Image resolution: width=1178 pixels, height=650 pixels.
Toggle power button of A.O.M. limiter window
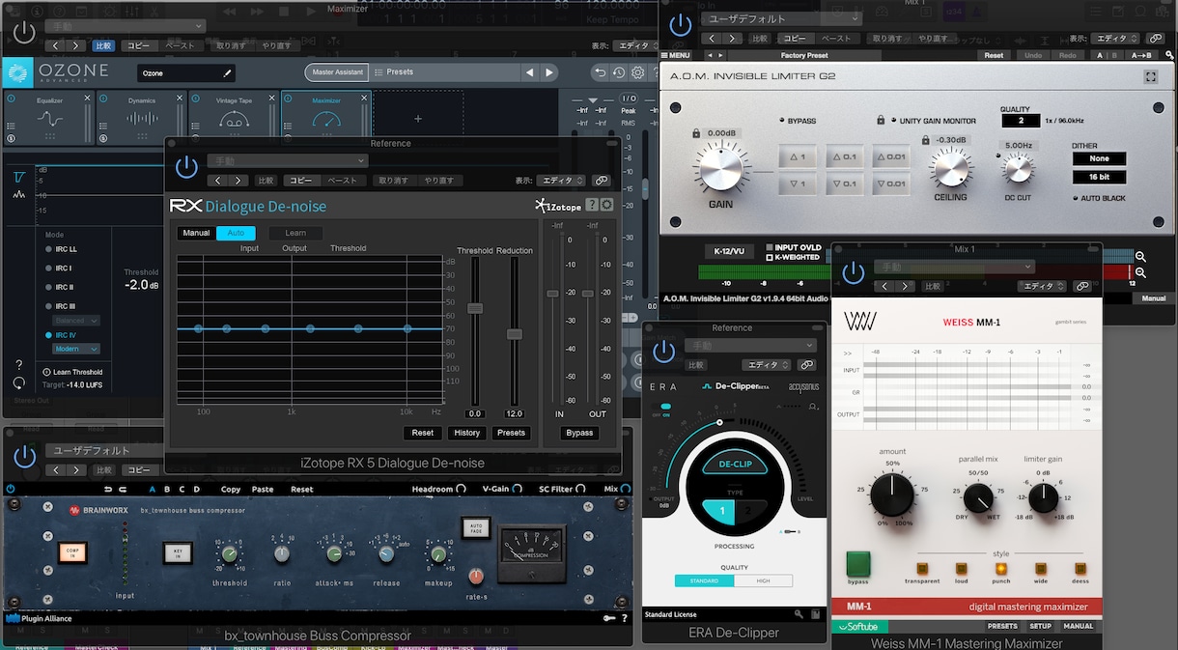(x=681, y=23)
